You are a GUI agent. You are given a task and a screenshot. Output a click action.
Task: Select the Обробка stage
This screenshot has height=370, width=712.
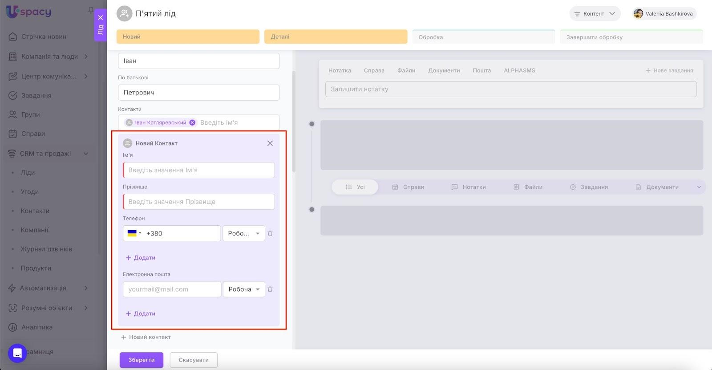(483, 37)
